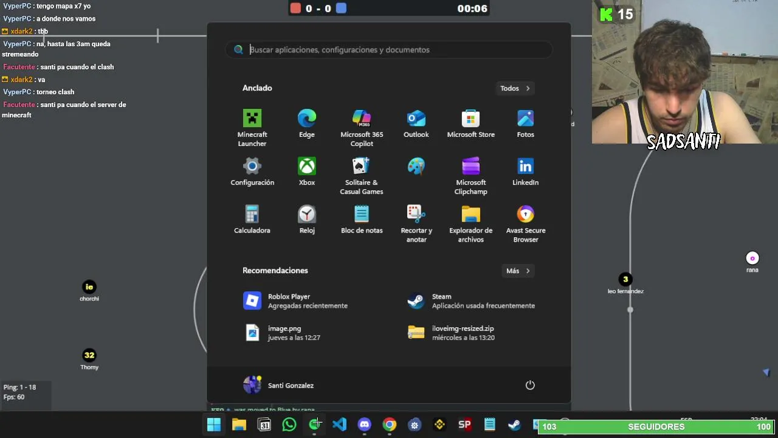Screen dimensions: 778x438
Task: Open the unlabeled Paint palette icon
Action: coord(416,166)
